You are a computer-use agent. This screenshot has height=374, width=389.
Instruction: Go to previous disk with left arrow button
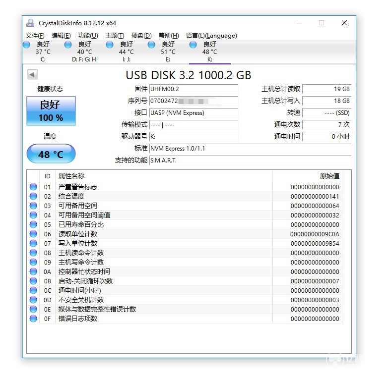pyautogui.click(x=32, y=74)
